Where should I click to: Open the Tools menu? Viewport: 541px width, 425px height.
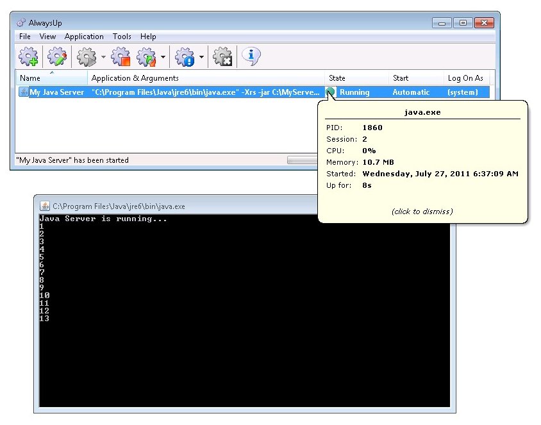pyautogui.click(x=122, y=37)
